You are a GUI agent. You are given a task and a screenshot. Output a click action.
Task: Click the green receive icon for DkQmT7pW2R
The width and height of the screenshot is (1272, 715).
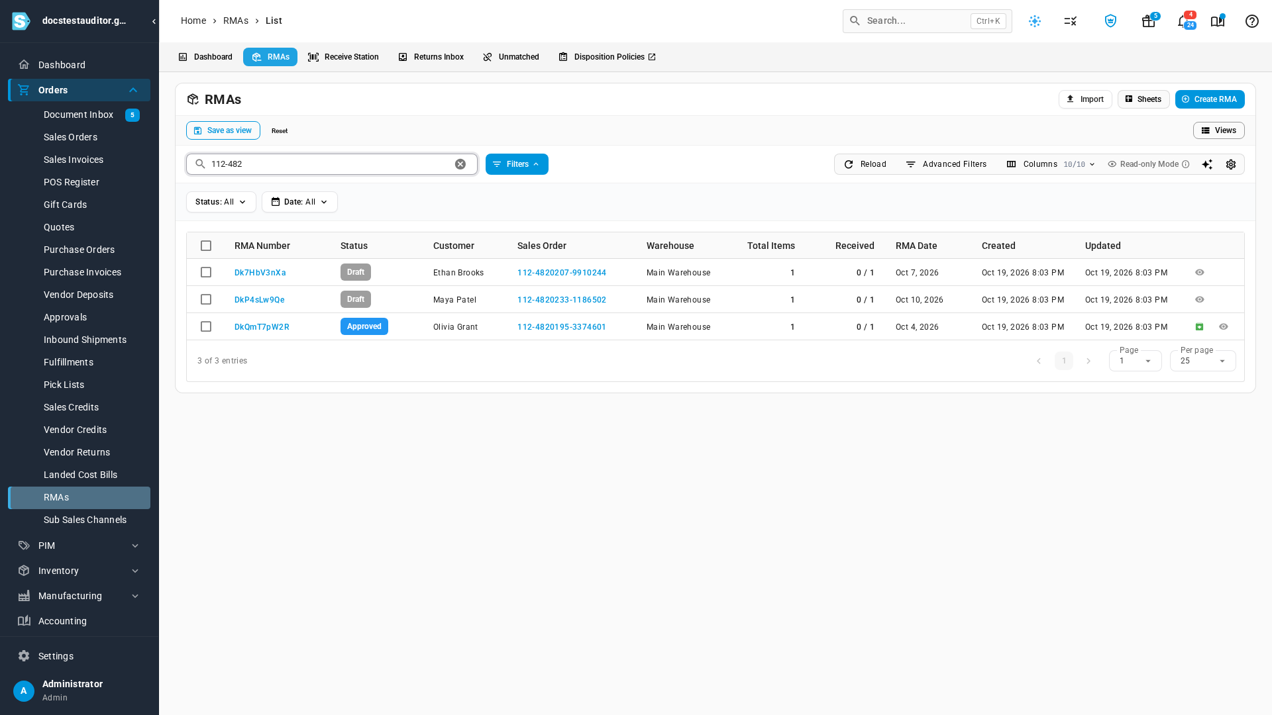point(1199,327)
